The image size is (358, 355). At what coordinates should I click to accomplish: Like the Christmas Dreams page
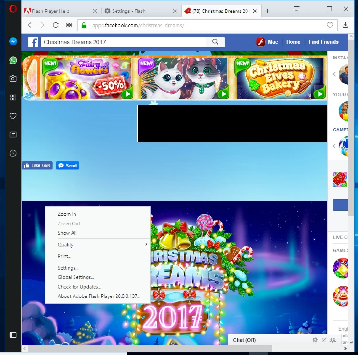37,165
